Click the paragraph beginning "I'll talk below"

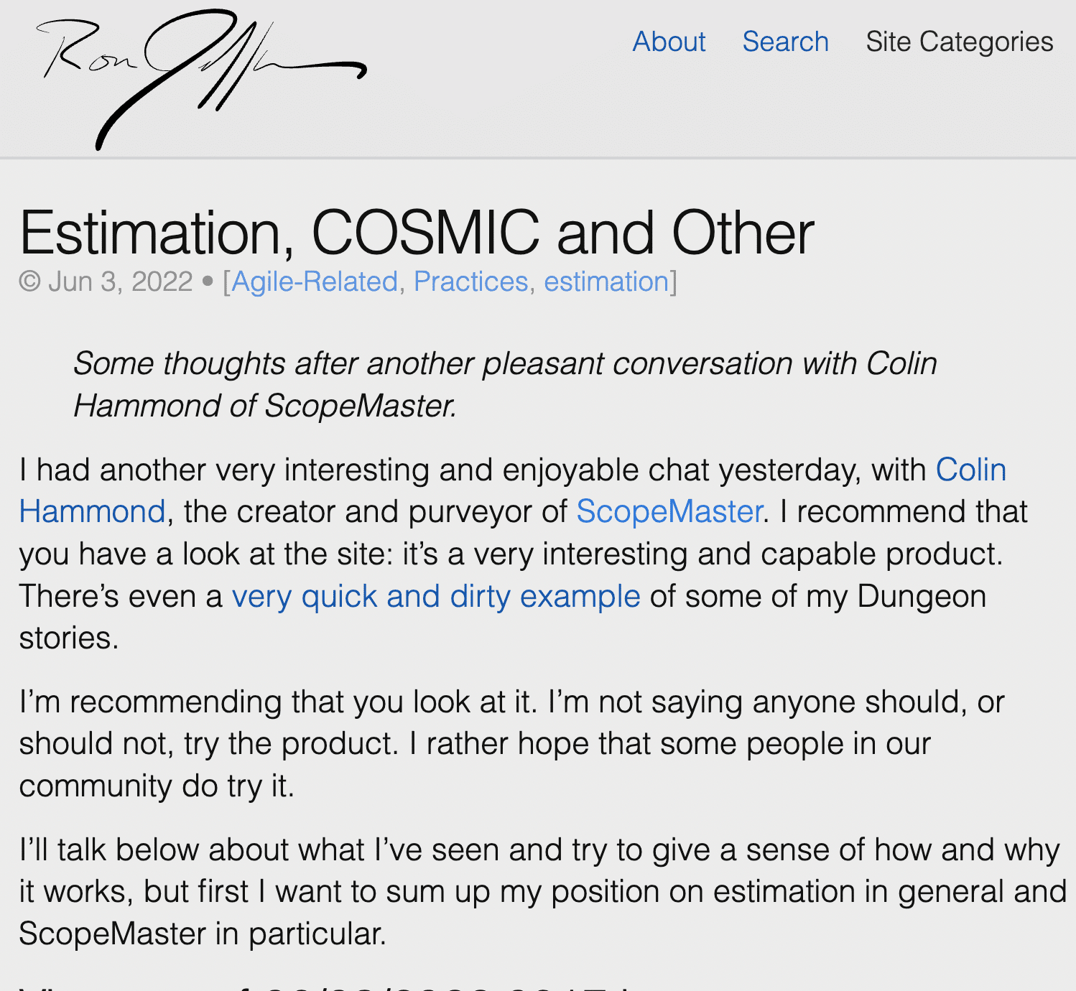pyautogui.click(x=542, y=892)
